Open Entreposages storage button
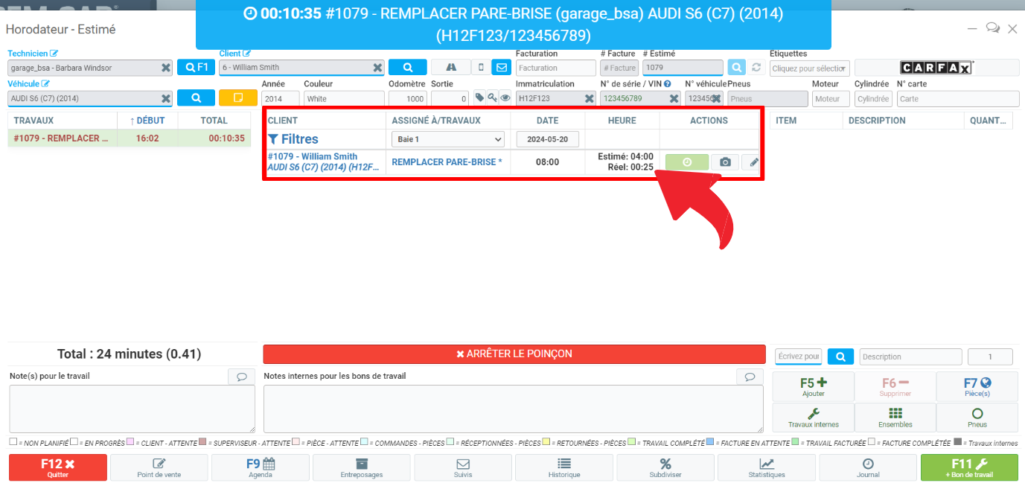Viewport: 1025px width, 486px height. [361, 467]
